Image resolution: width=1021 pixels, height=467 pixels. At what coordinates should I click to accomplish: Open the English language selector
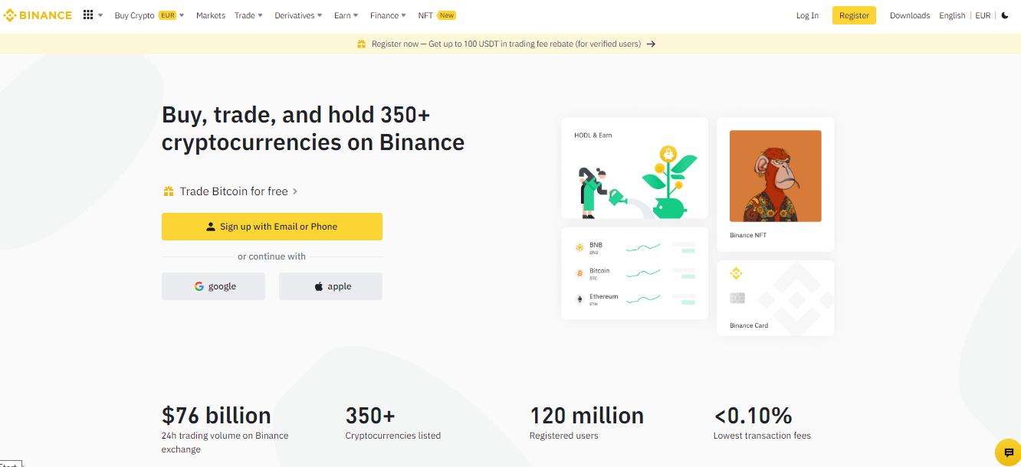click(952, 15)
